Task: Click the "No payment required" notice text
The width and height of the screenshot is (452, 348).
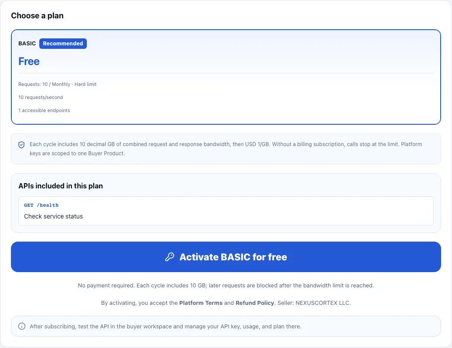Action: (226, 286)
